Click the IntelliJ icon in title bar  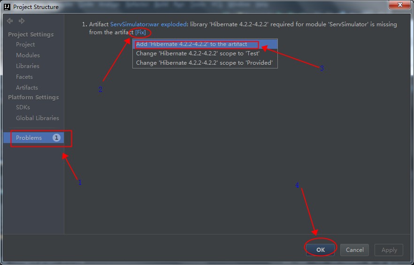click(x=7, y=7)
